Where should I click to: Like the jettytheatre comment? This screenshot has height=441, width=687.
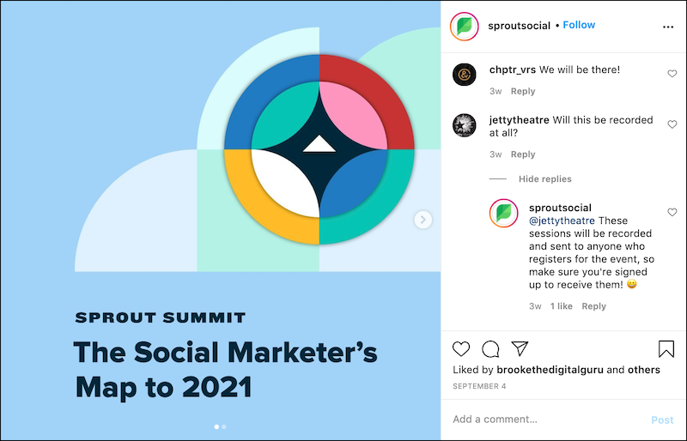(672, 124)
